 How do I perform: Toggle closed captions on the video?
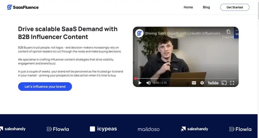194,83
